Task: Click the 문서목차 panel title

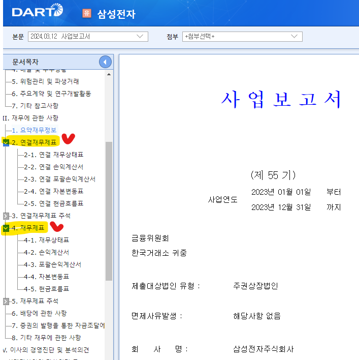Action: tap(25, 62)
